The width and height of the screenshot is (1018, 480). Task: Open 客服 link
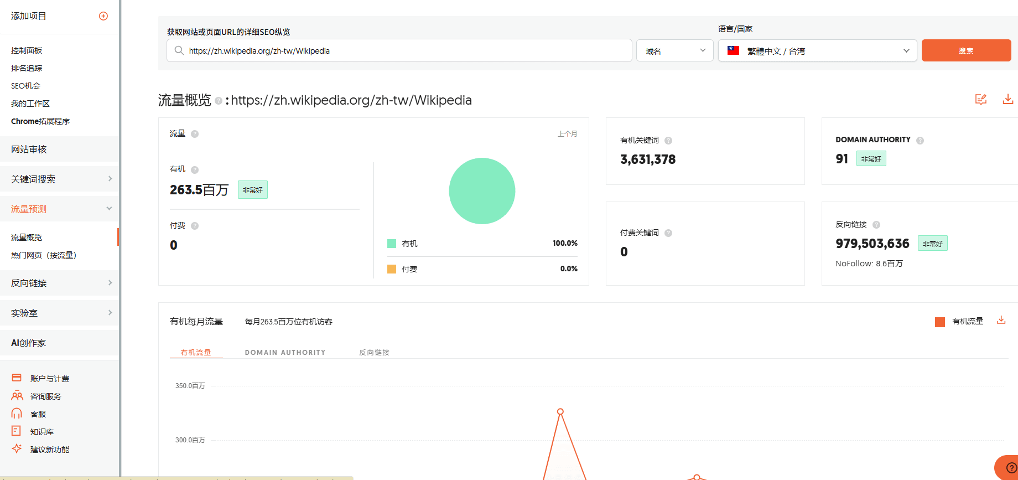coord(38,414)
